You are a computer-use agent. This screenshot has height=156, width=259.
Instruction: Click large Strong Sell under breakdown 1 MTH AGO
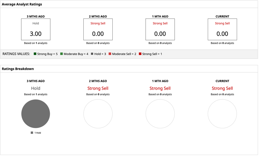click(160, 88)
